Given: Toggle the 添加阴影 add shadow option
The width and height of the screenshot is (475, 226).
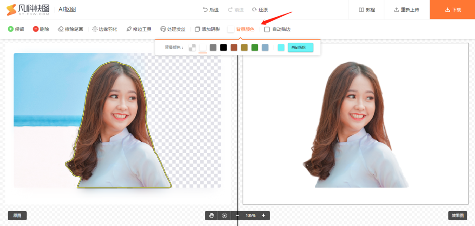Looking at the screenshot, I should click(x=207, y=29).
